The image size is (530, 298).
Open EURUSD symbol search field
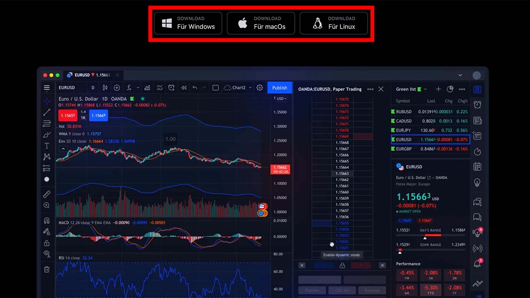pyautogui.click(x=67, y=88)
